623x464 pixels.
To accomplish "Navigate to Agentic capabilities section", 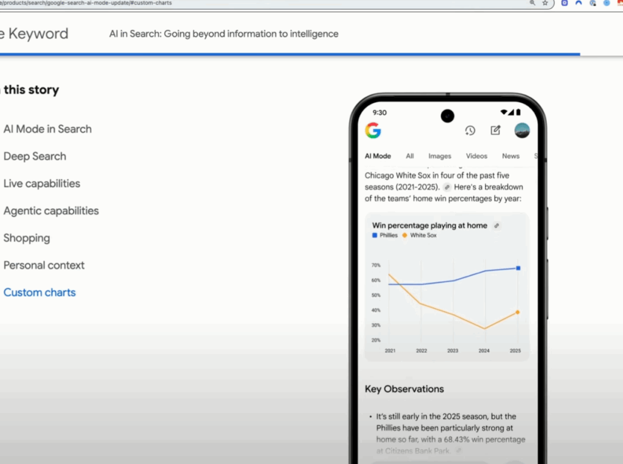I will coord(51,211).
